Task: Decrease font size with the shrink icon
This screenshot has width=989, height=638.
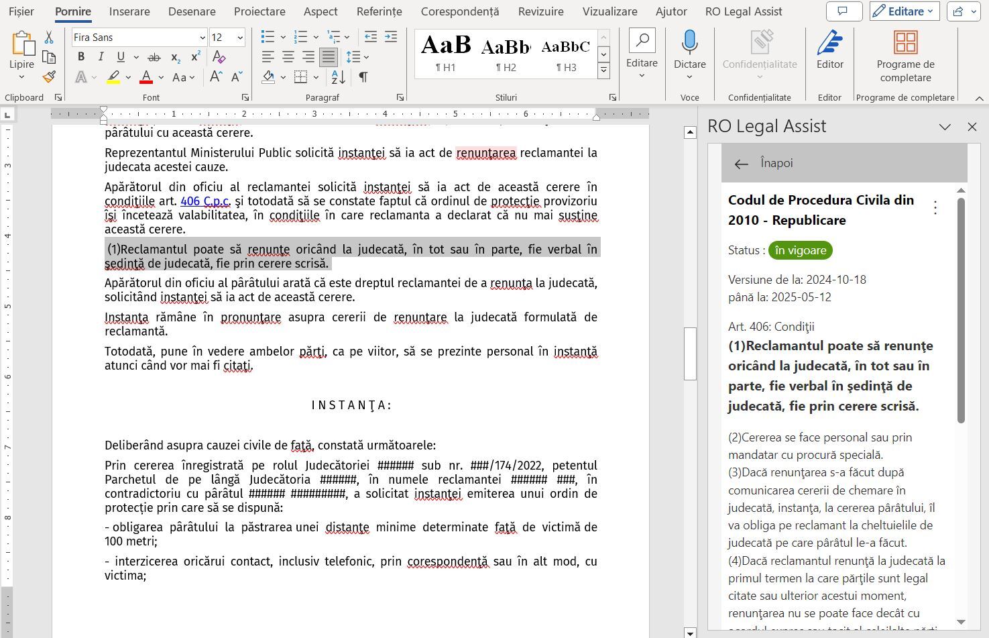Action: tap(237, 77)
